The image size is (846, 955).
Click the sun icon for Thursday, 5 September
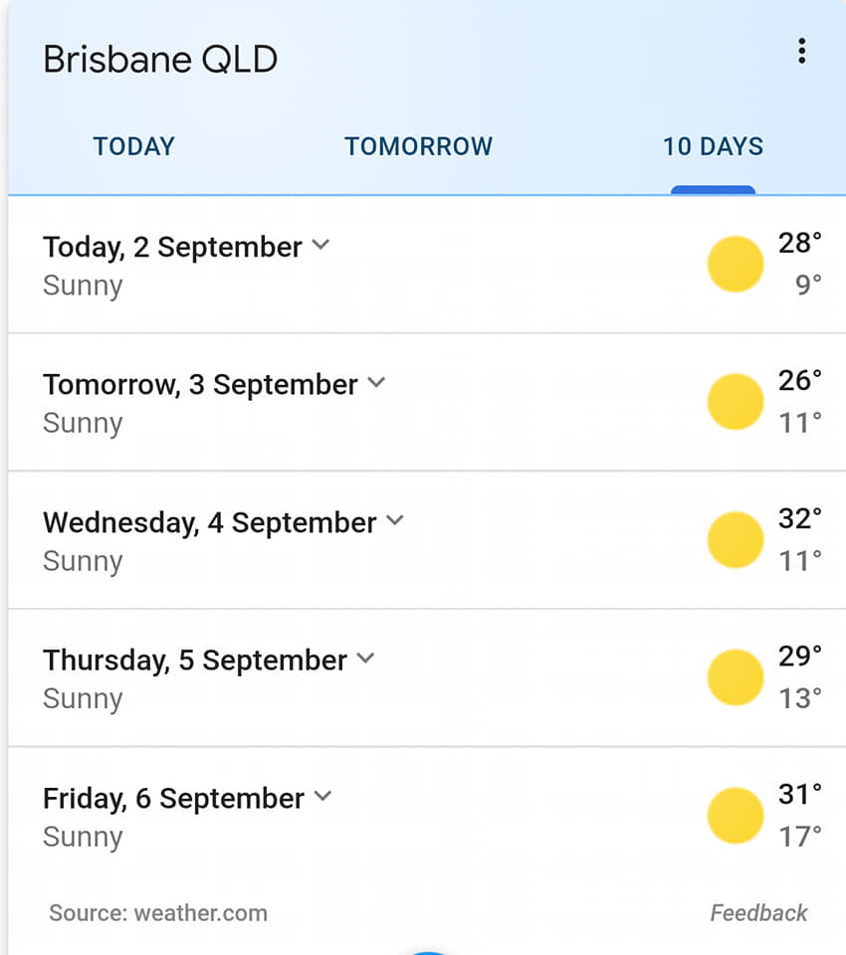736,677
